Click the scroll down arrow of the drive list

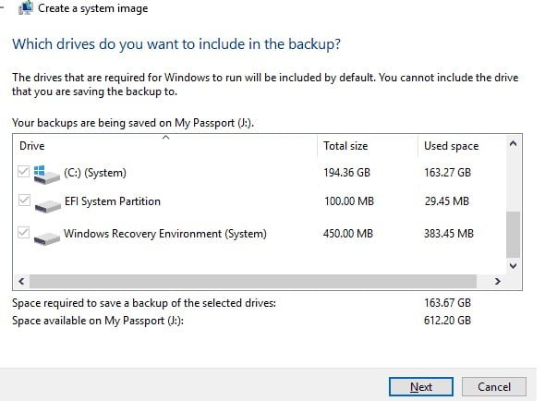(x=513, y=266)
